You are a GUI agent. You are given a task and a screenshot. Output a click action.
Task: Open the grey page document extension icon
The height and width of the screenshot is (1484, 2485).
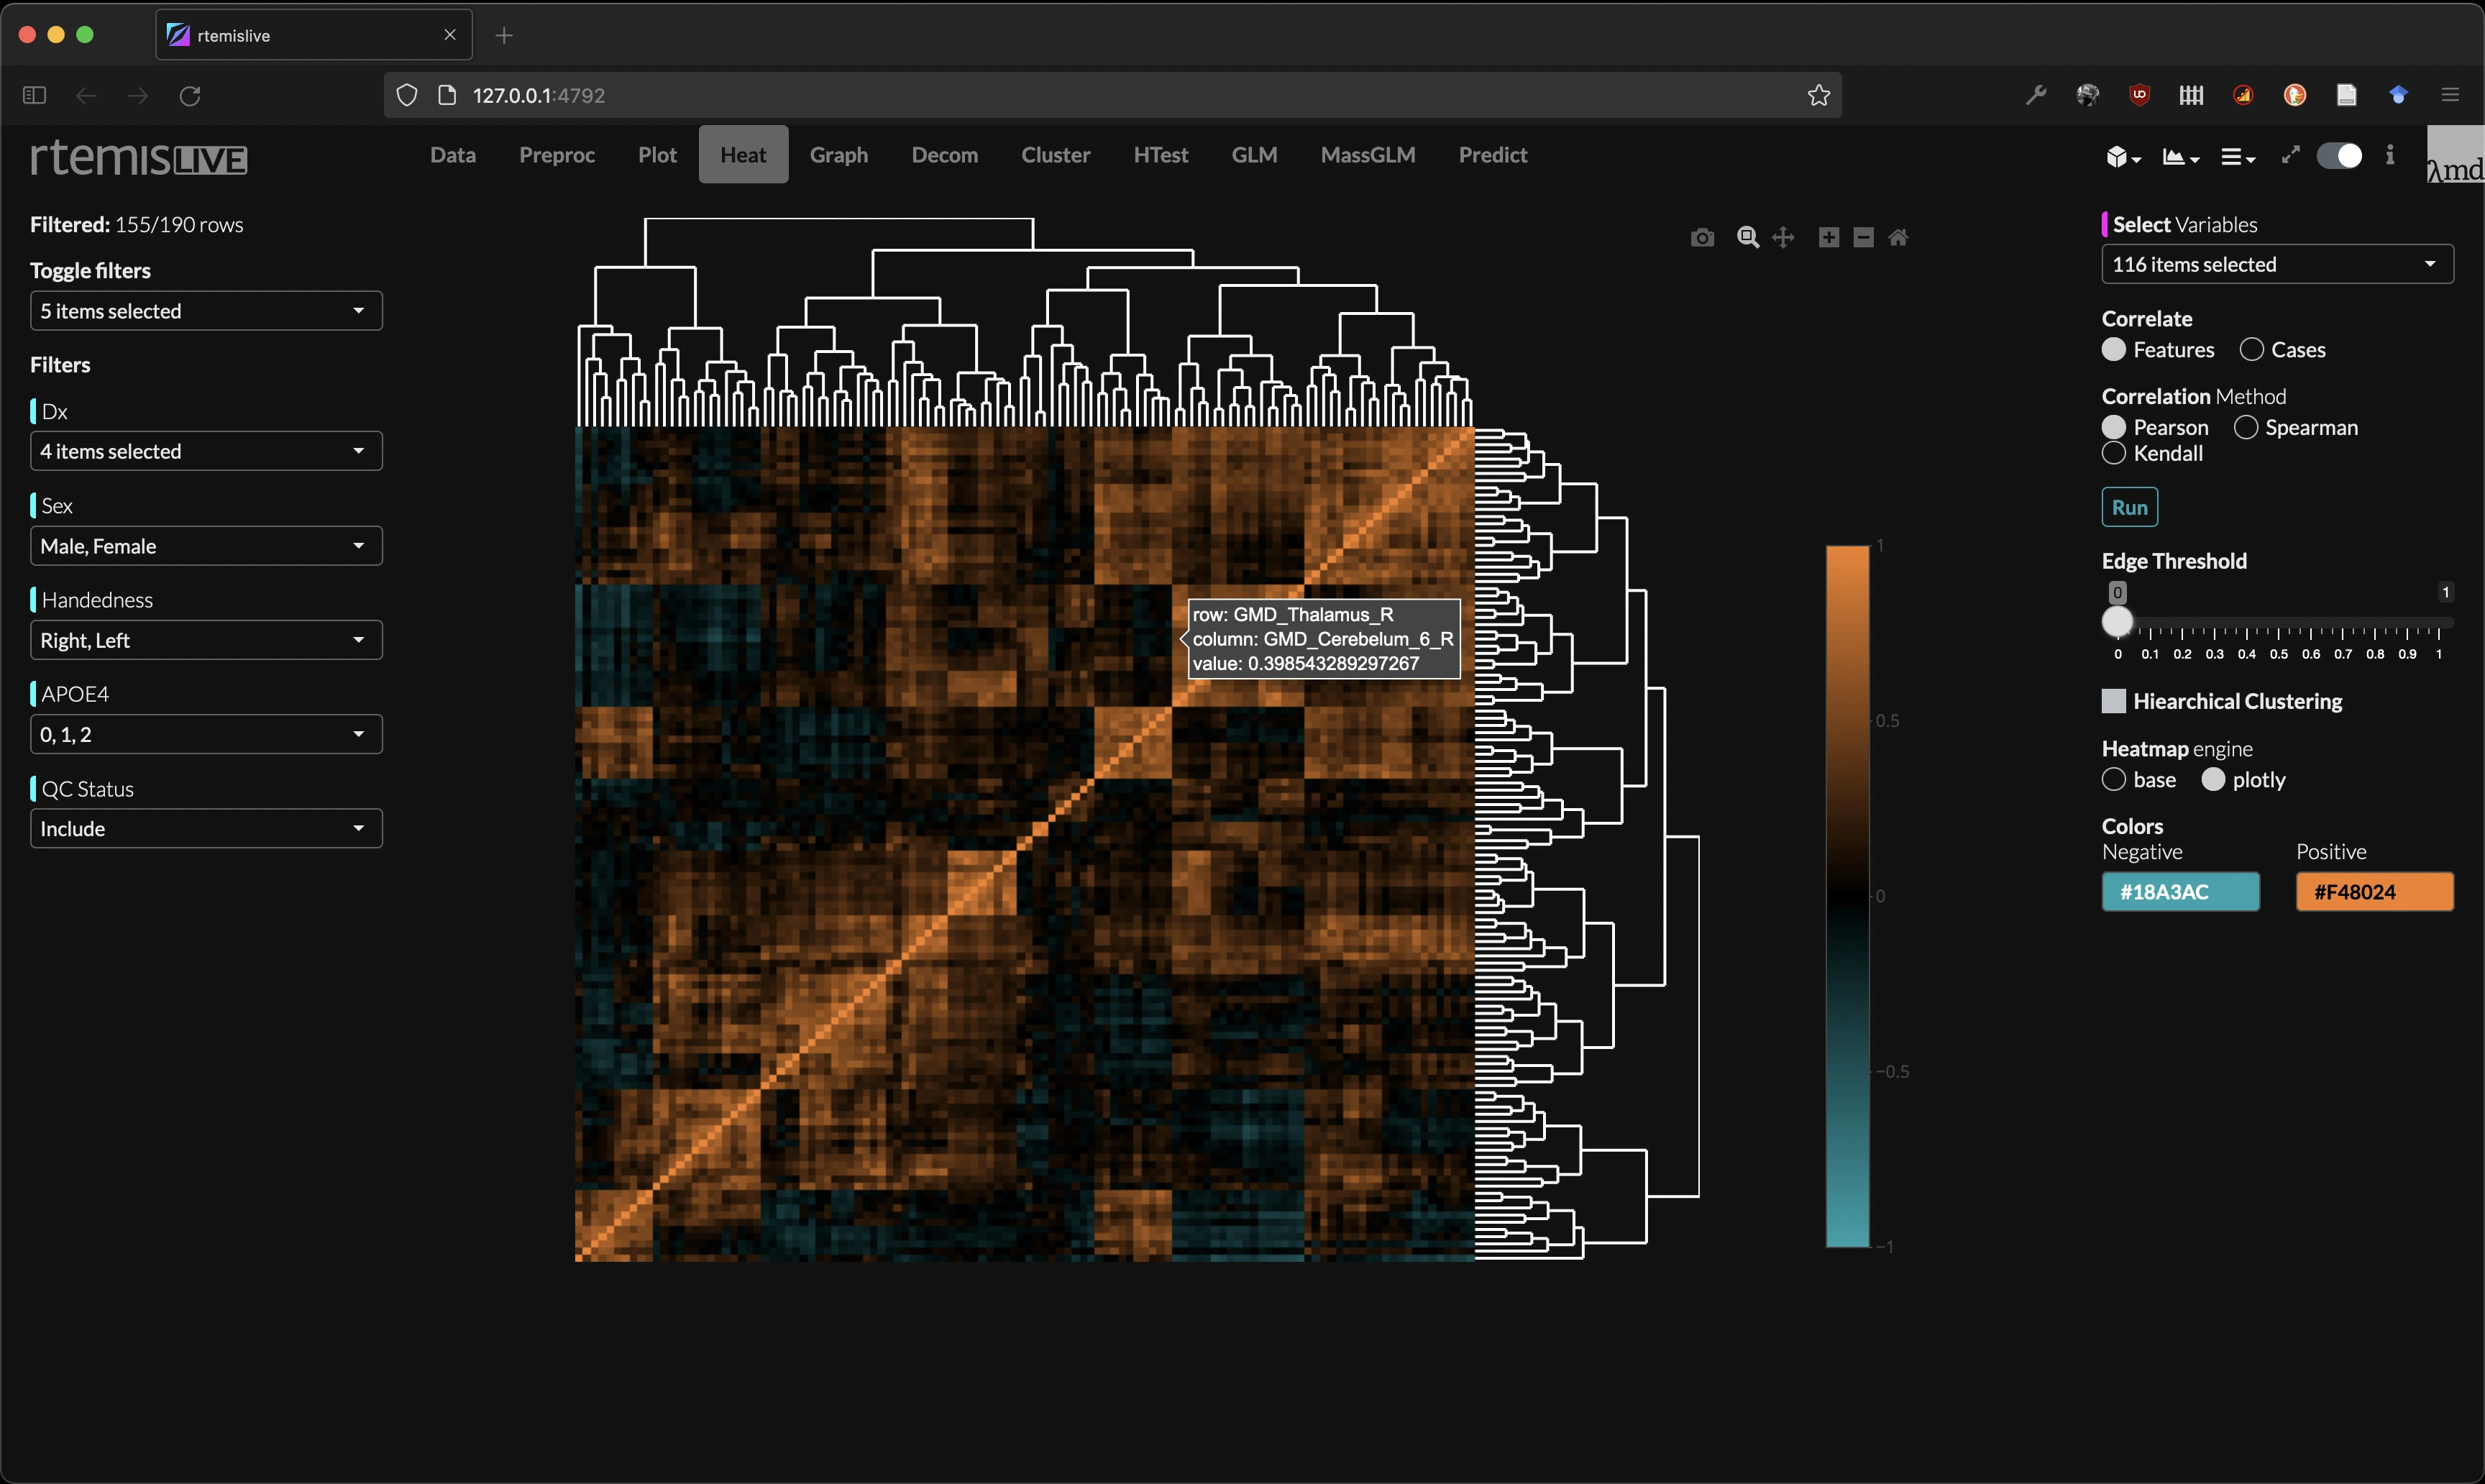click(2346, 95)
